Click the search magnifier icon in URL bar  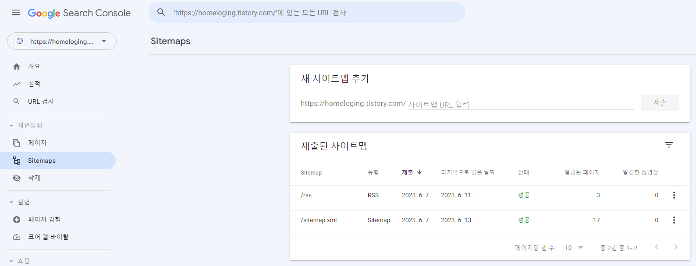point(161,12)
